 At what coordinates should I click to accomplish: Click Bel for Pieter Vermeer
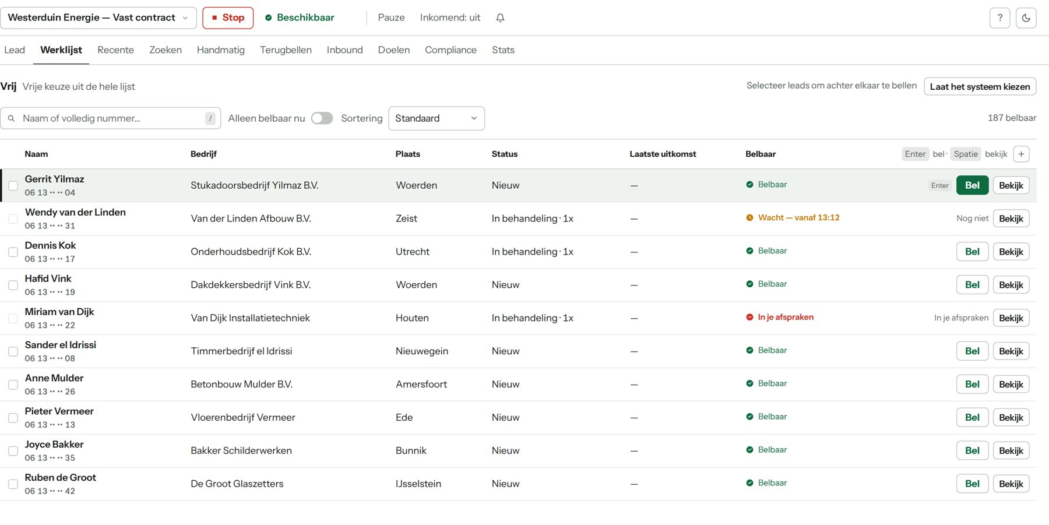click(972, 418)
